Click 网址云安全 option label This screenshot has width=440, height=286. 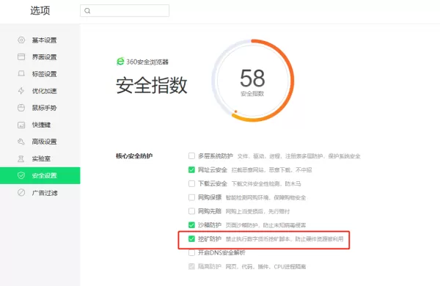[x=213, y=170]
